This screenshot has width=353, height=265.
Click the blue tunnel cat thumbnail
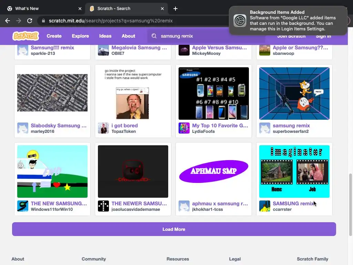294,94
